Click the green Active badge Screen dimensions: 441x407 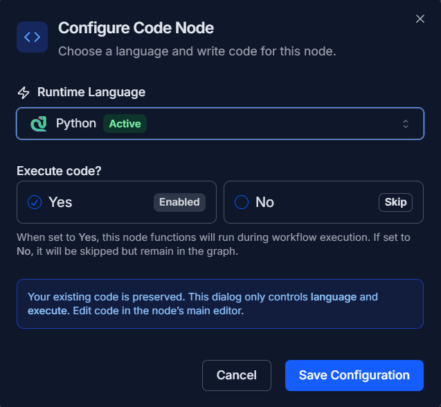pyautogui.click(x=125, y=124)
